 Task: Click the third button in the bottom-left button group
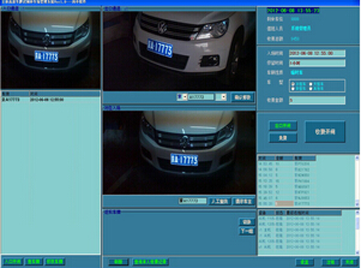tap(55, 261)
